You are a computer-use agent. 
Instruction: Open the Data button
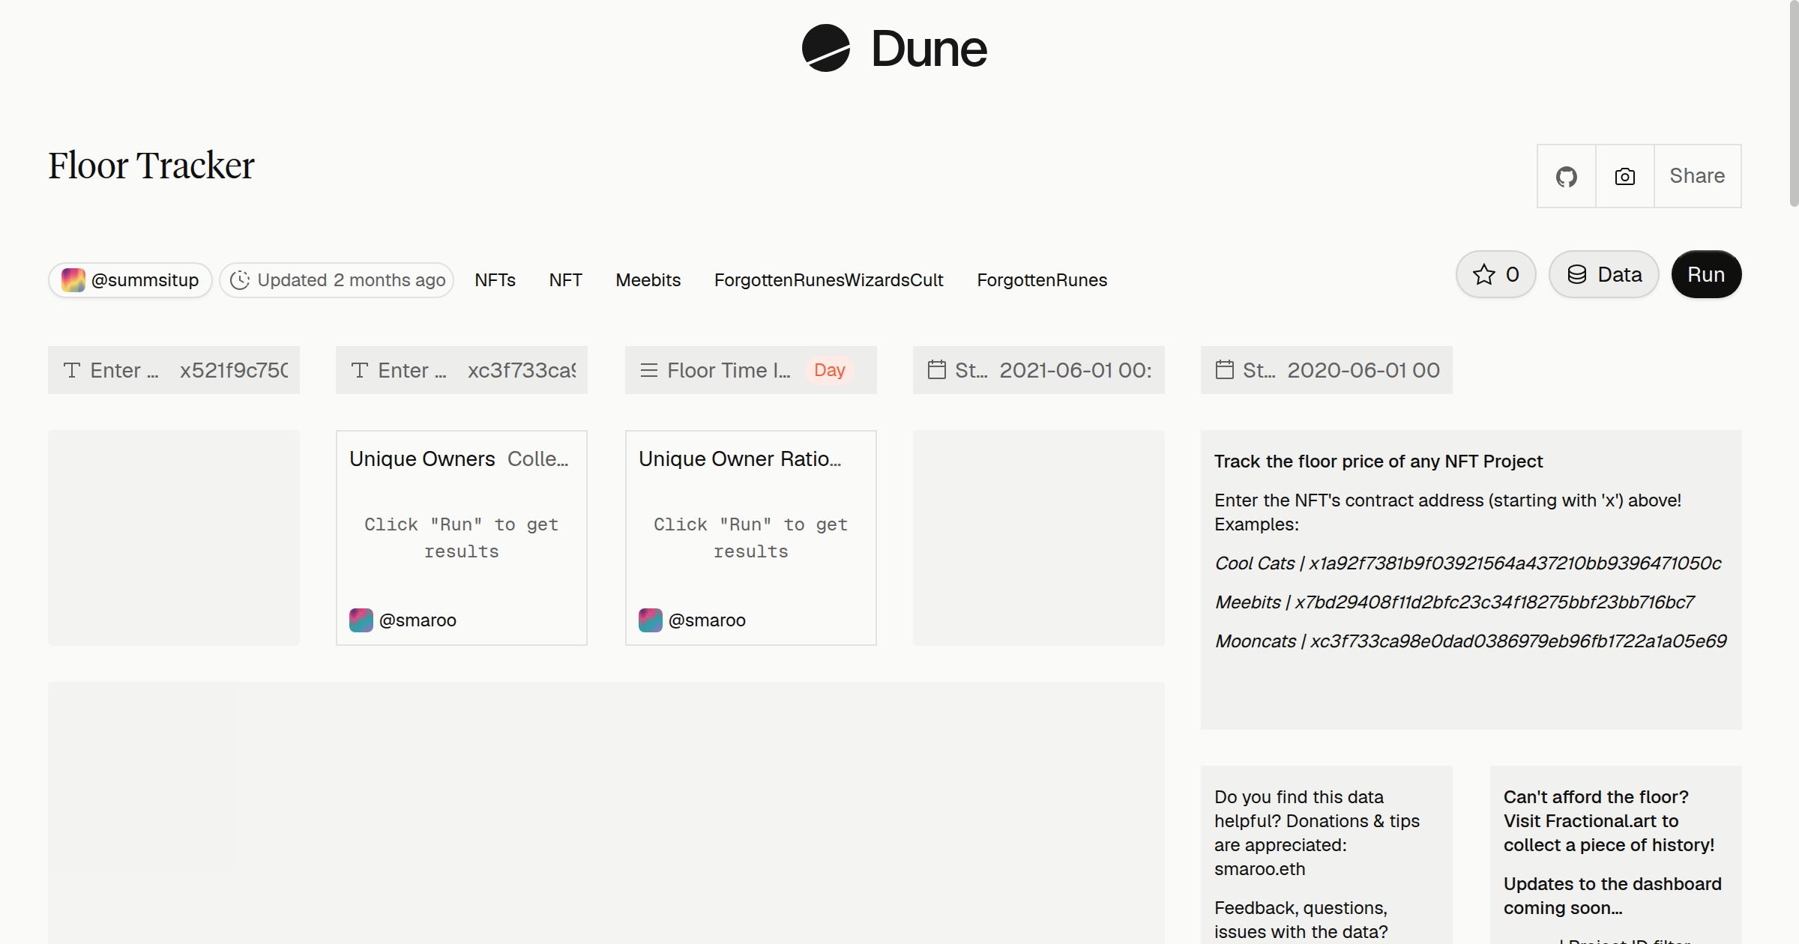pos(1603,274)
